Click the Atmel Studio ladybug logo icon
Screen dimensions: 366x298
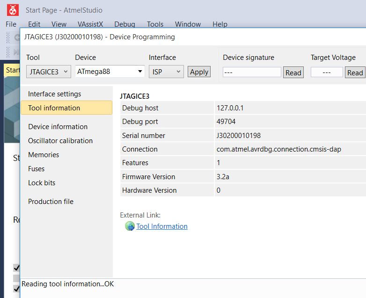coord(13,10)
